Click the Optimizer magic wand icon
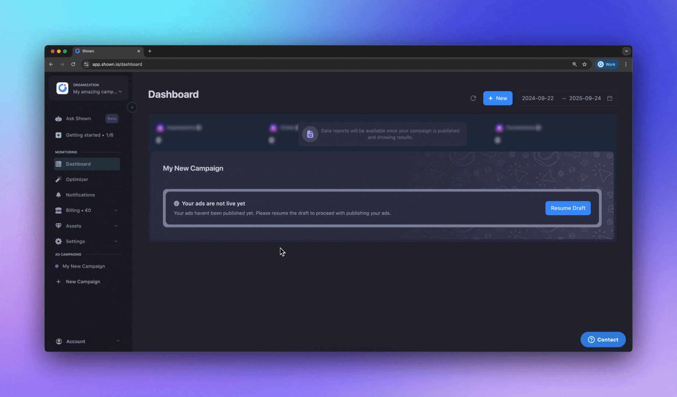This screenshot has height=397, width=677. coord(59,179)
